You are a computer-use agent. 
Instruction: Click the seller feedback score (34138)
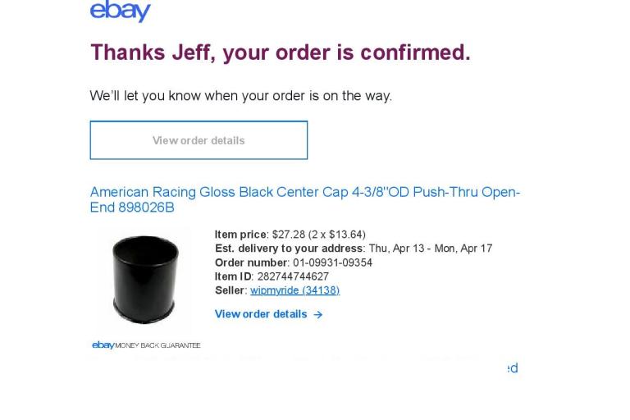click(x=321, y=290)
